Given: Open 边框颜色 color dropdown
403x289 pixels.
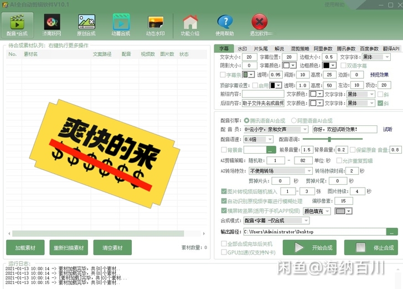Looking at the screenshot, I should point(329,65).
